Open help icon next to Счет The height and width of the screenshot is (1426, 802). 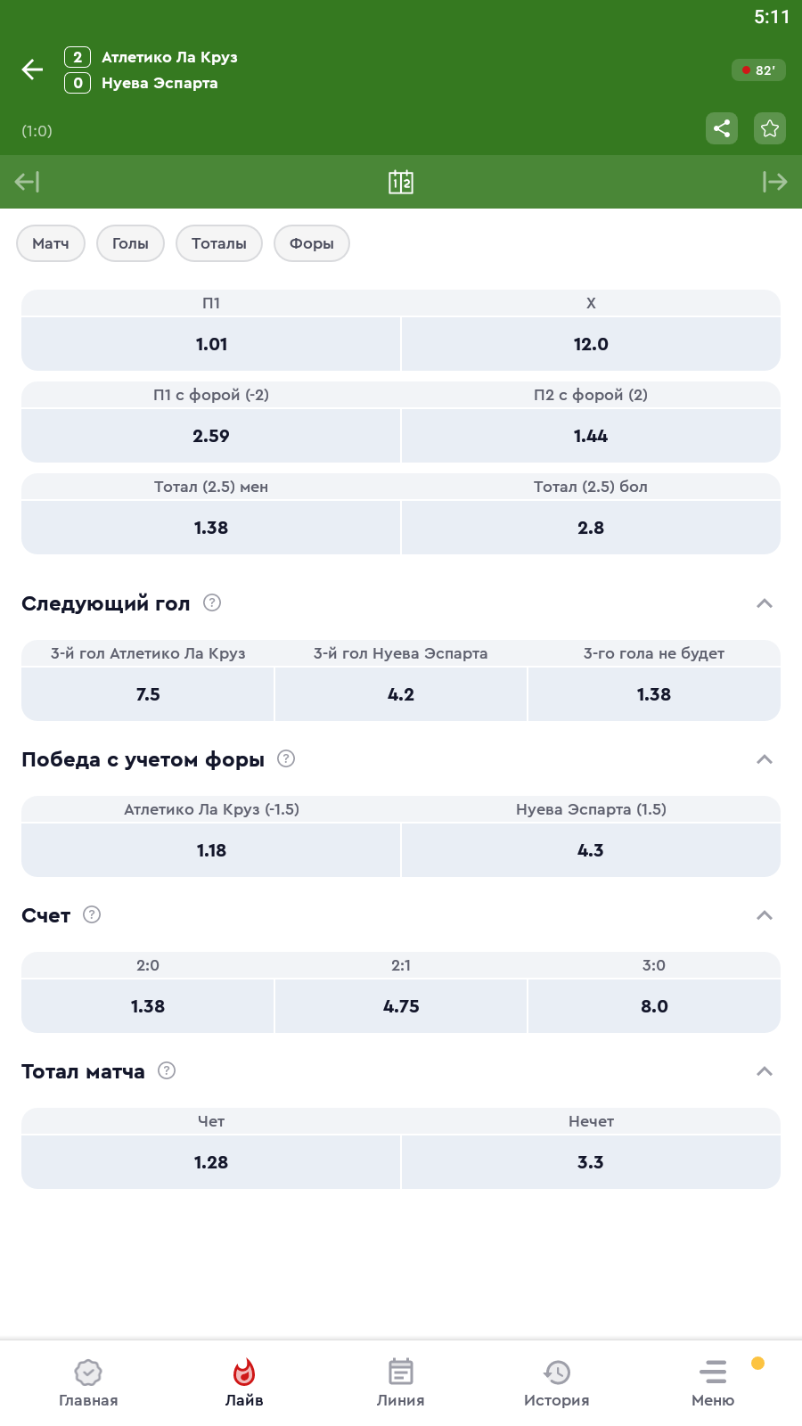coord(92,914)
